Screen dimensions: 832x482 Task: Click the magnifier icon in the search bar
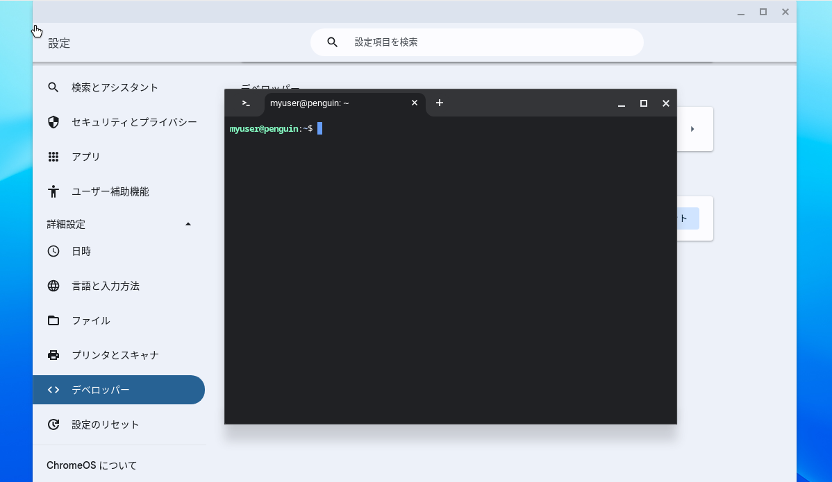(332, 42)
